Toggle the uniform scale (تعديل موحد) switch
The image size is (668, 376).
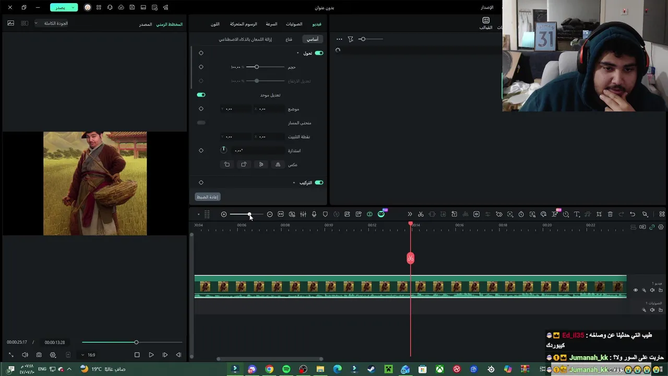[201, 95]
